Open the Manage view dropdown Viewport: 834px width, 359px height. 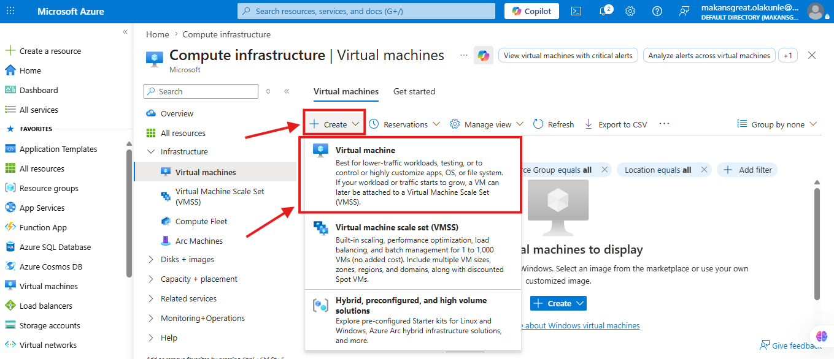[x=487, y=124]
